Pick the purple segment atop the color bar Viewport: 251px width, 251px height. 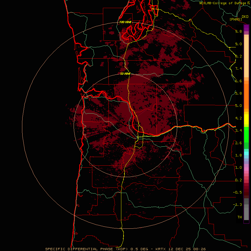pyautogui.click(x=246, y=28)
